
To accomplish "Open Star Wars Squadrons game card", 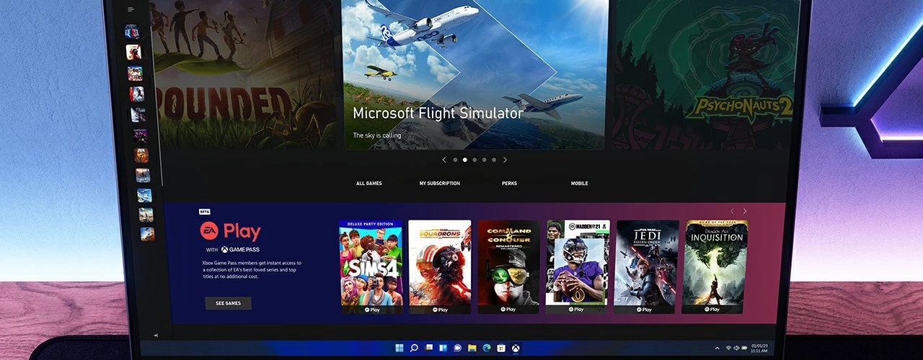I will coord(440,266).
